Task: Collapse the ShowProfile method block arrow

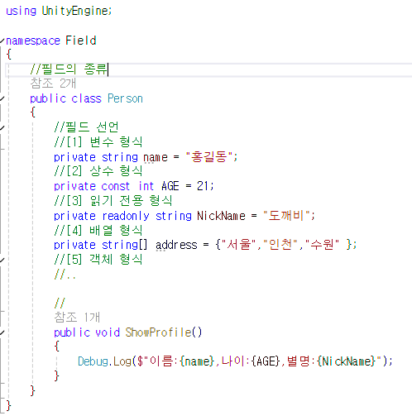Action: (x=2, y=332)
